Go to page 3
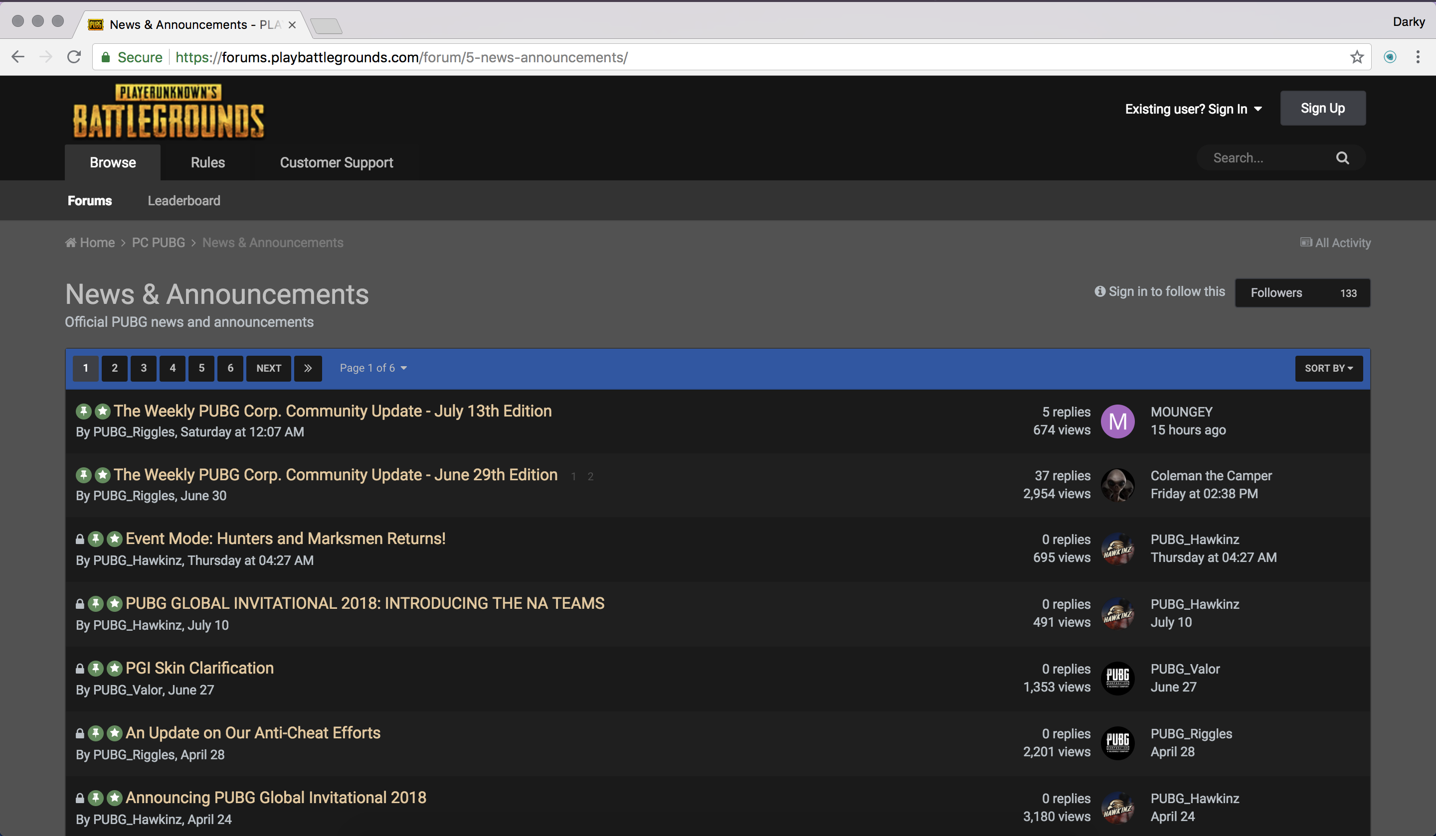The image size is (1436, 836). click(x=144, y=368)
